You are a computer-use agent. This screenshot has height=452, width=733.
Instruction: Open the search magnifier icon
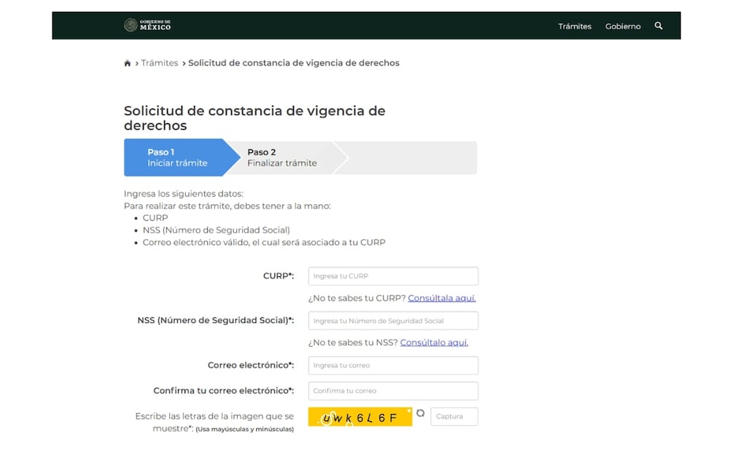click(658, 26)
